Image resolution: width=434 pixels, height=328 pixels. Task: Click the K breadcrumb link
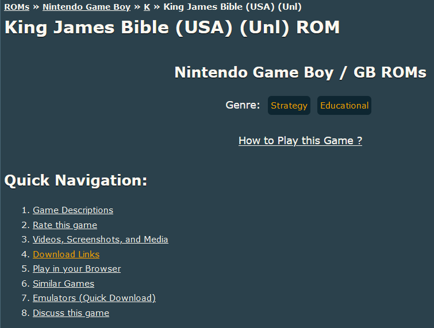[147, 7]
